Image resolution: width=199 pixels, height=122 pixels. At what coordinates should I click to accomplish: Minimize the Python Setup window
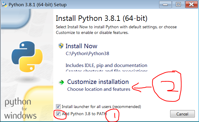165,4
